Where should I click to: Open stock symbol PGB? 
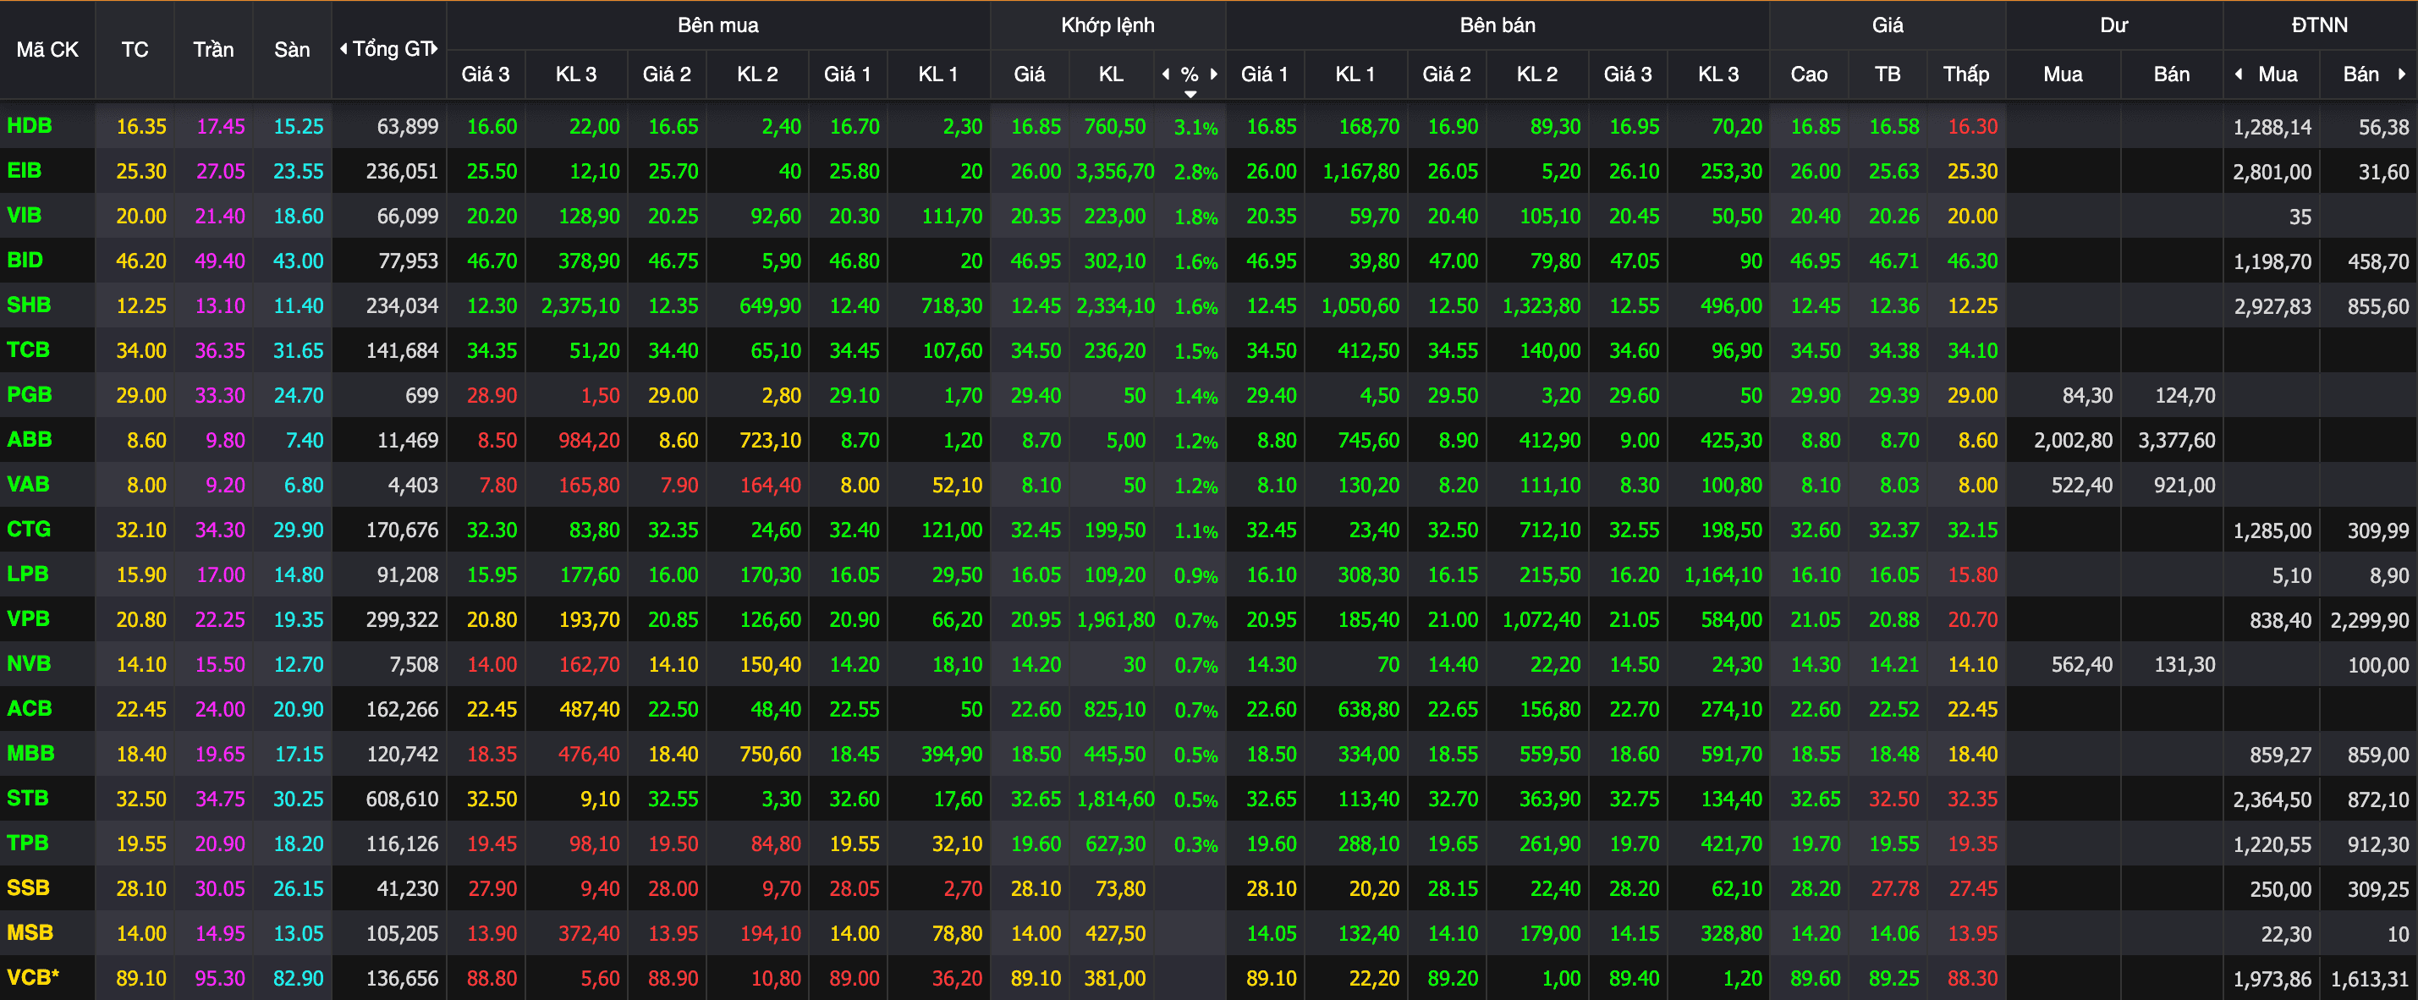pyautogui.click(x=29, y=394)
